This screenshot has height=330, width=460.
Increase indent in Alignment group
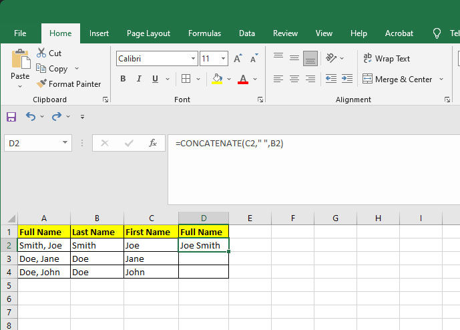point(347,79)
